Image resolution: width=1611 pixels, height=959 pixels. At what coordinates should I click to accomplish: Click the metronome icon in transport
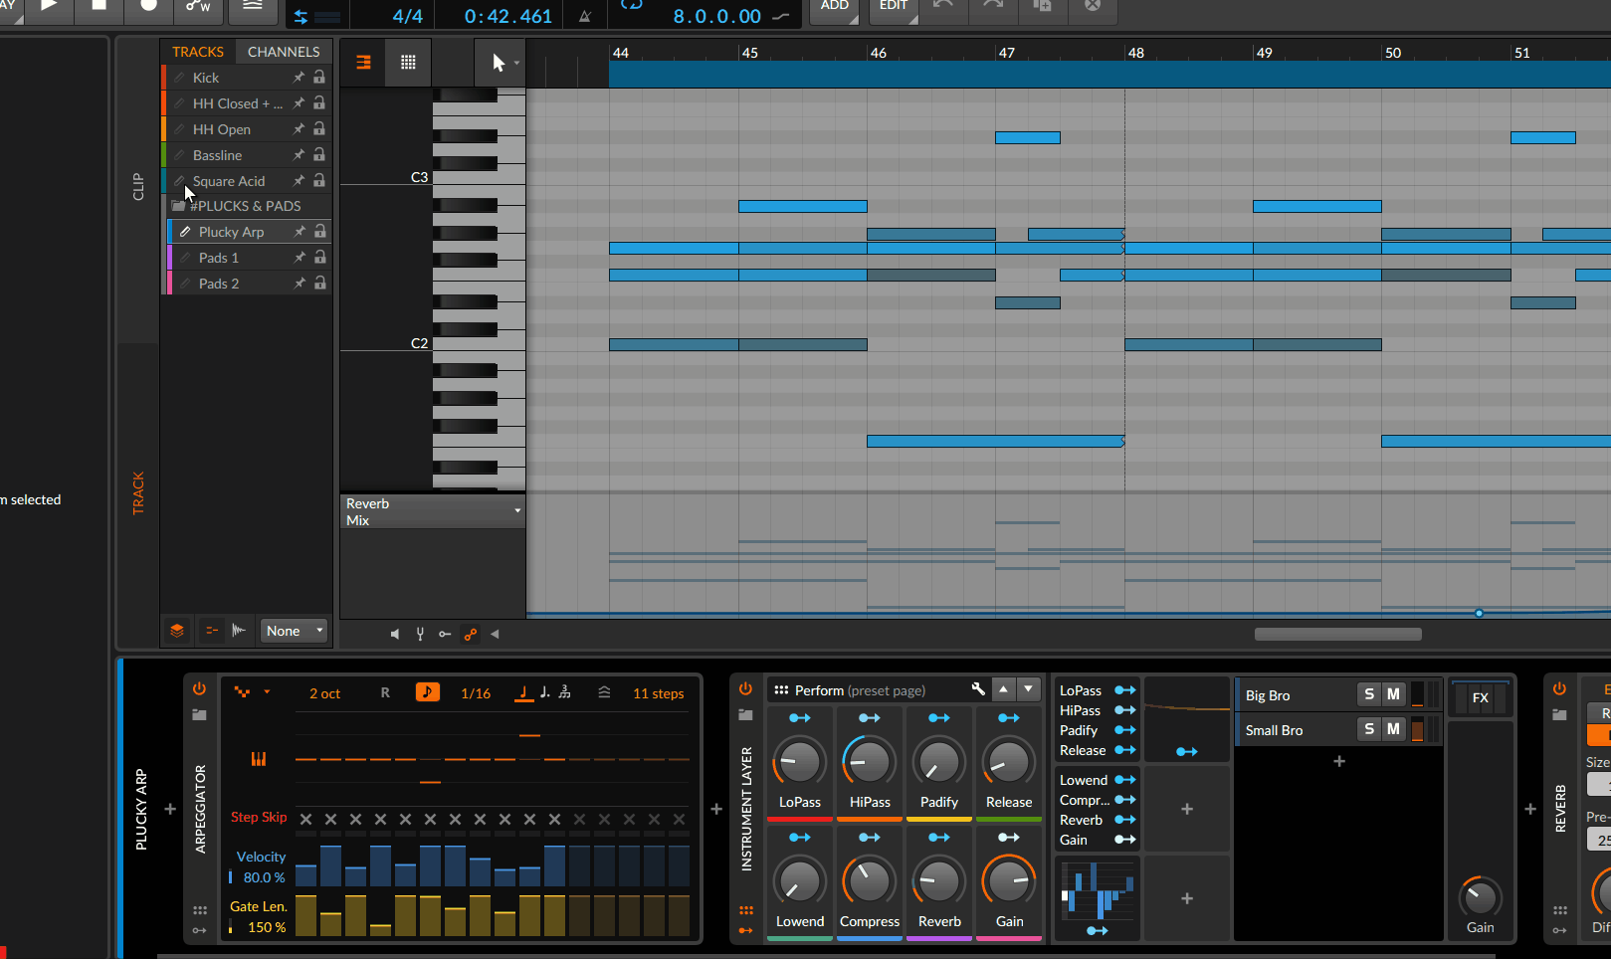tap(585, 15)
